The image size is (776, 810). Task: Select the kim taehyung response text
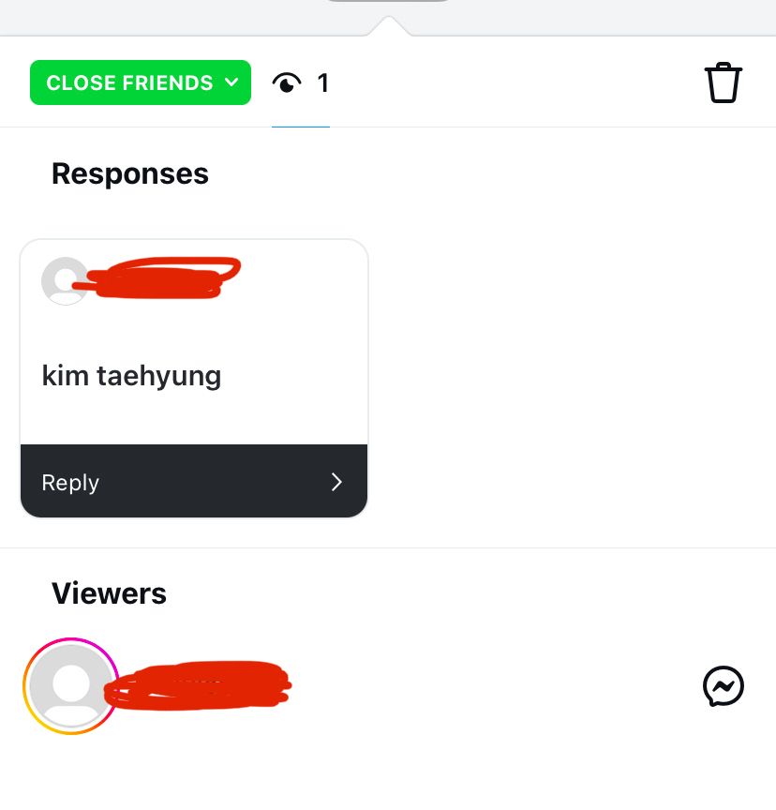131,376
